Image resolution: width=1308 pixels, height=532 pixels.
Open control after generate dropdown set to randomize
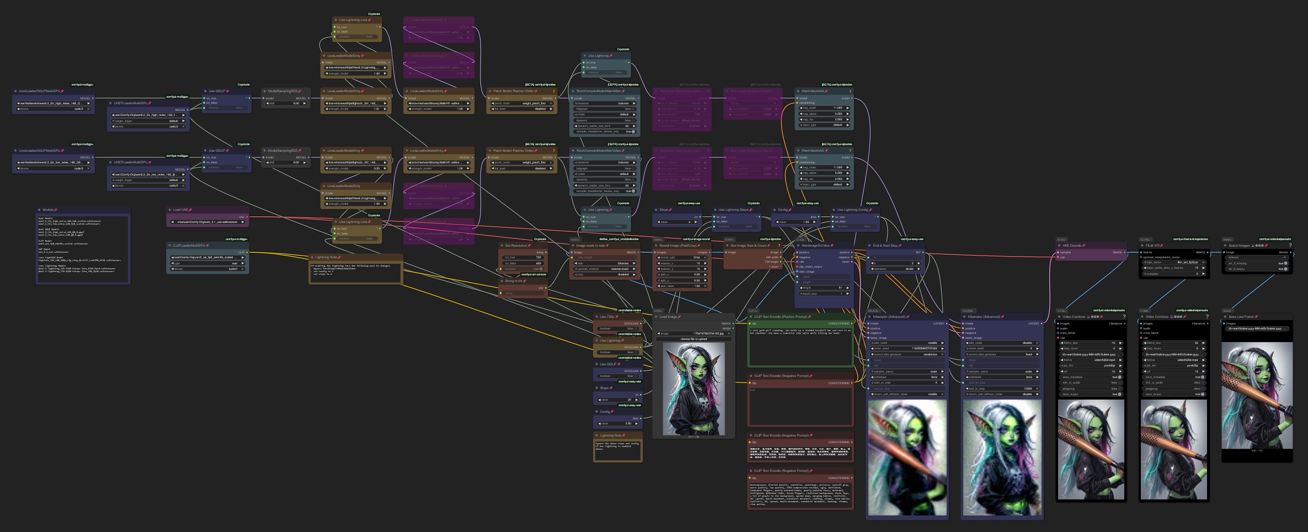907,354
